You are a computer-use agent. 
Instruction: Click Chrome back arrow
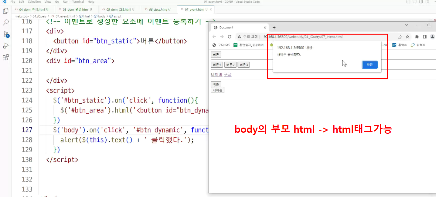click(x=214, y=37)
